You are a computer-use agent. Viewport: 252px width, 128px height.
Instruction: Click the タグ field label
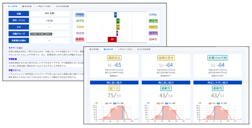coord(19,27)
